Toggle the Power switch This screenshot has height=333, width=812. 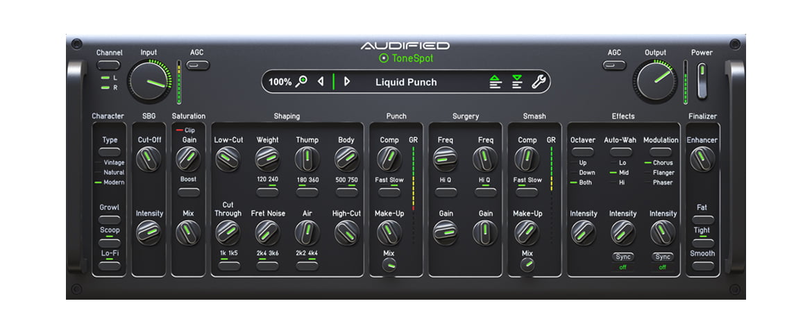[702, 80]
